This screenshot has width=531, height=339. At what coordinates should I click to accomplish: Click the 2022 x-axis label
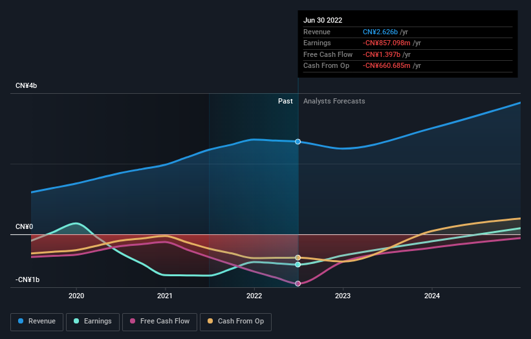254,296
